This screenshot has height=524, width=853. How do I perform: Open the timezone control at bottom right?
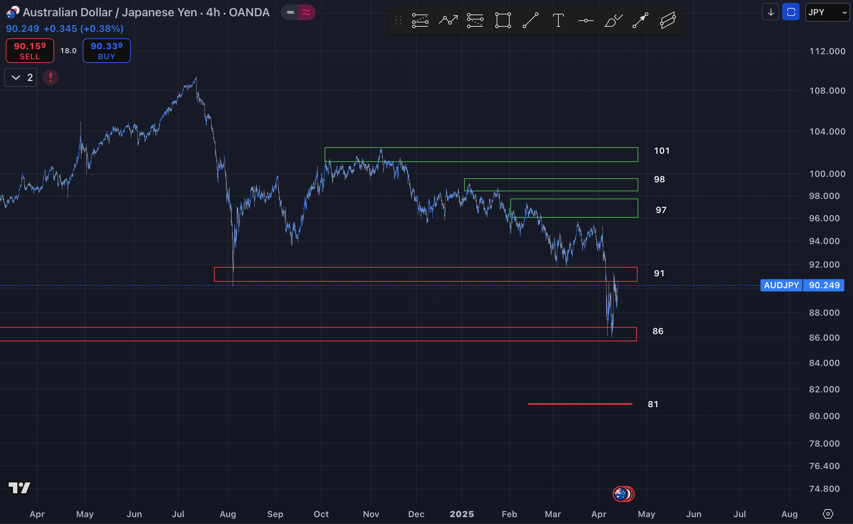tap(829, 514)
